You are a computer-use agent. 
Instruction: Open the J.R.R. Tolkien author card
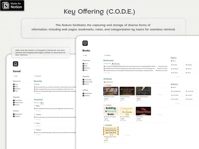point(177,95)
